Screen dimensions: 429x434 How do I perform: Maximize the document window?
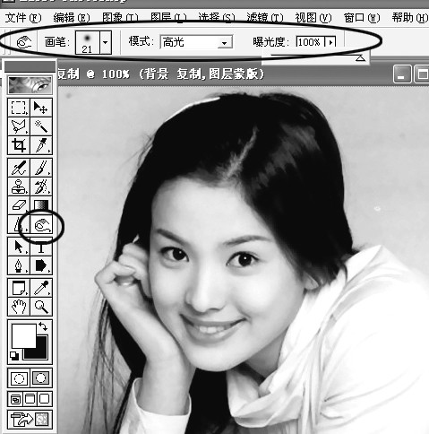(422, 74)
